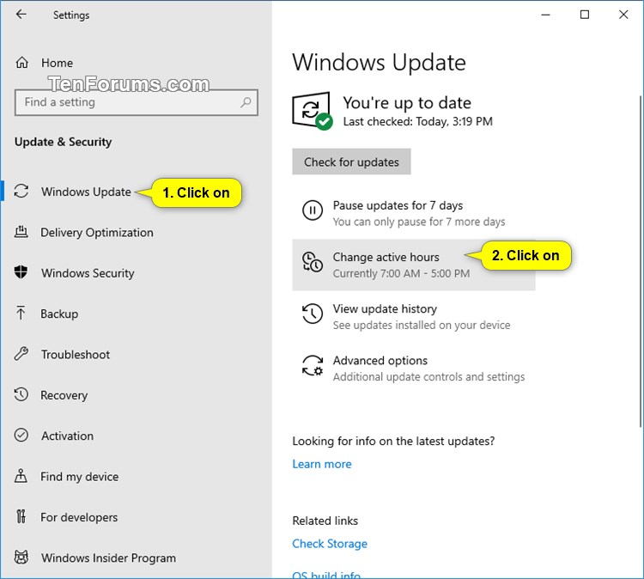The width and height of the screenshot is (644, 579).
Task: Click the Find my device icon
Action: tap(21, 476)
